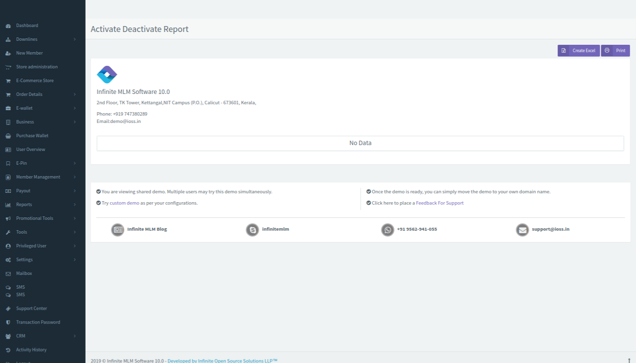Image resolution: width=636 pixels, height=363 pixels.
Task: Expand the Privileged User submenu chevron
Action: pyautogui.click(x=75, y=246)
